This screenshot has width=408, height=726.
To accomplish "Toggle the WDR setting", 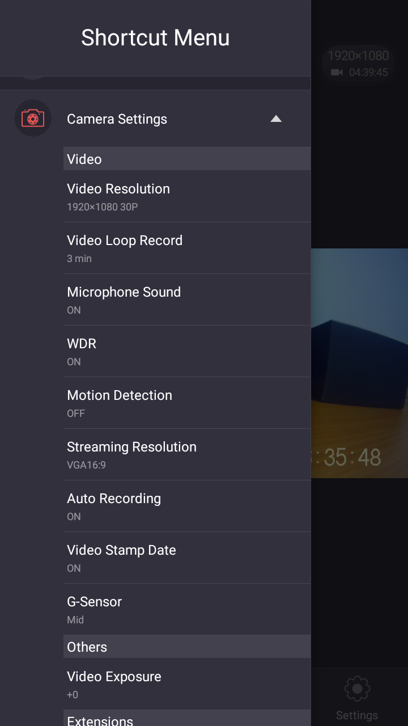I will point(187,351).
